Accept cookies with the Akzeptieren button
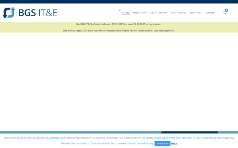 click(162, 144)
